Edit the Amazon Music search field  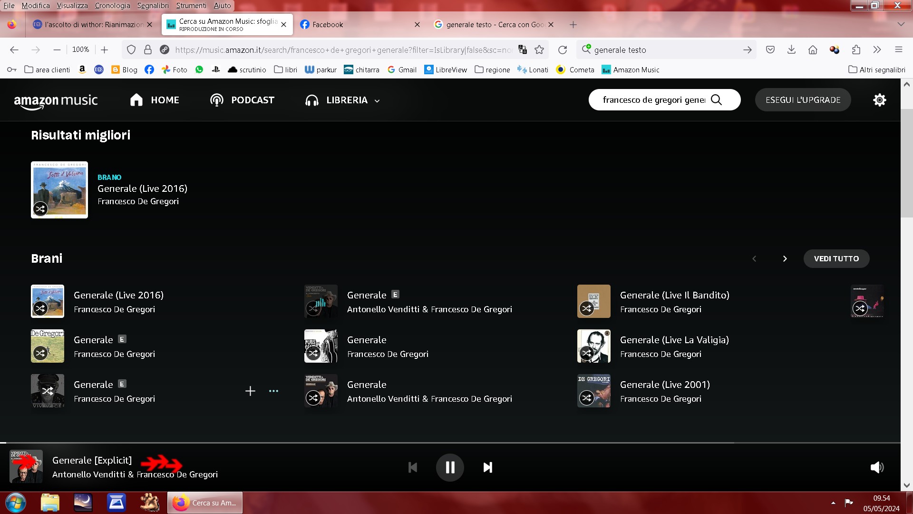pyautogui.click(x=654, y=99)
